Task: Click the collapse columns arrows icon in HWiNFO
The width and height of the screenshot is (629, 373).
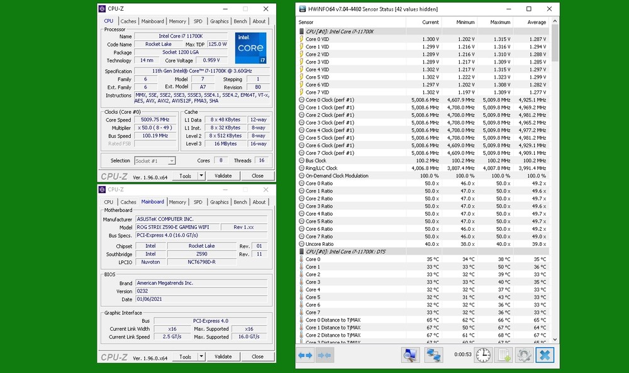Action: coord(325,355)
